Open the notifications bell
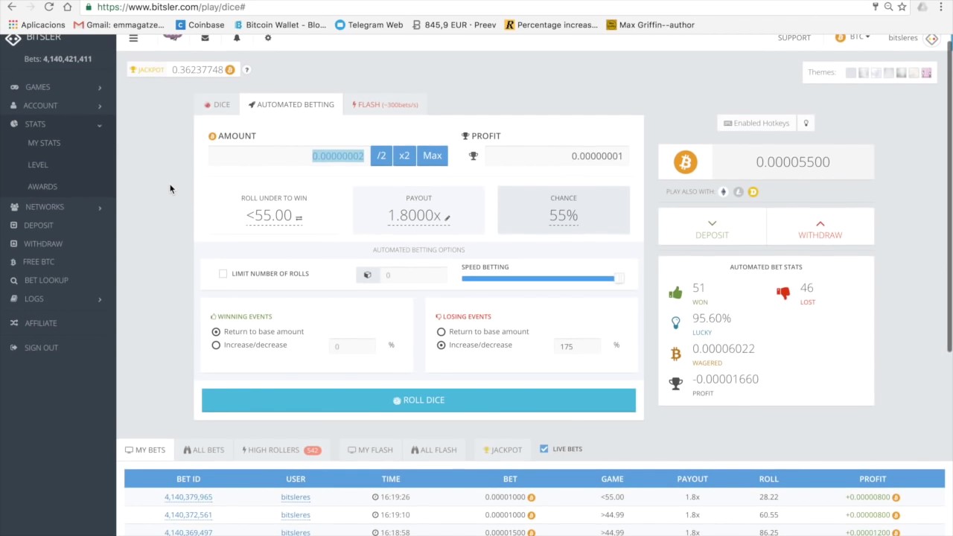This screenshot has height=536, width=953. [237, 38]
